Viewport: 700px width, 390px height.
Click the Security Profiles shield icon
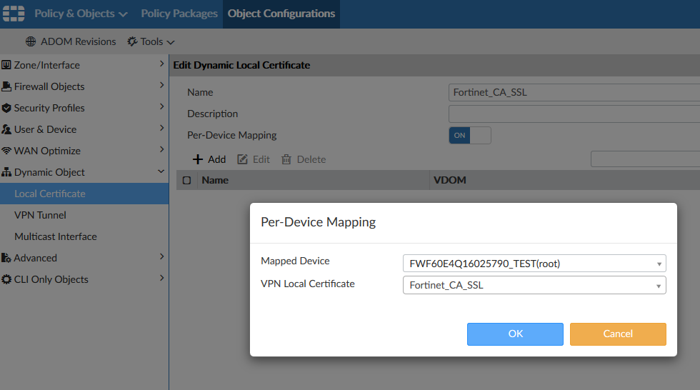(x=6, y=108)
